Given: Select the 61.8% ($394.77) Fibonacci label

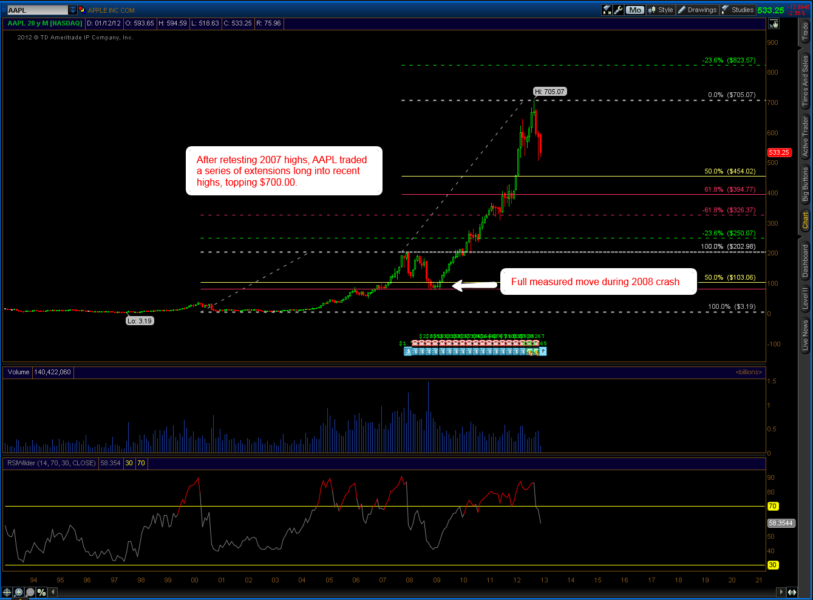Looking at the screenshot, I should [730, 190].
